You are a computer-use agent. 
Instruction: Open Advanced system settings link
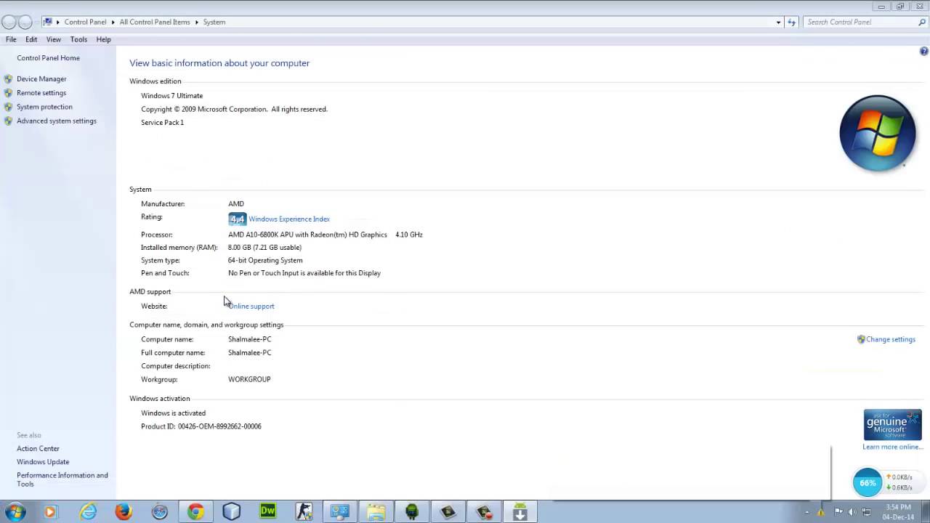(x=57, y=121)
